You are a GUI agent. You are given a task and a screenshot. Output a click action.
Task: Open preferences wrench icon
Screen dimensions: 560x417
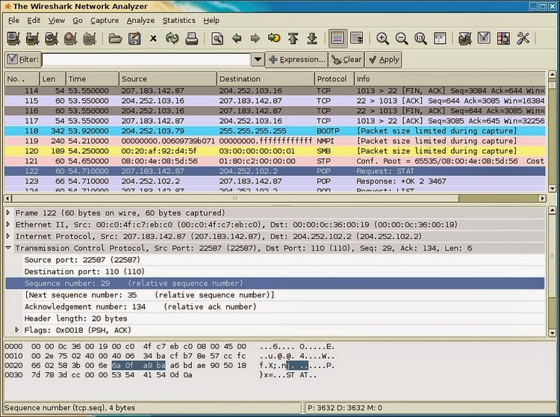click(523, 38)
